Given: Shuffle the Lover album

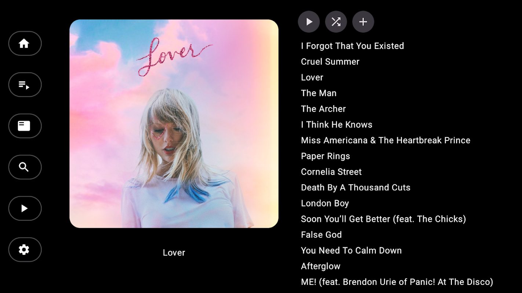Looking at the screenshot, I should tap(336, 22).
